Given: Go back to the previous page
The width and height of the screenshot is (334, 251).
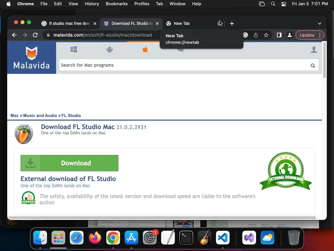Looking at the screenshot, I should (14, 35).
